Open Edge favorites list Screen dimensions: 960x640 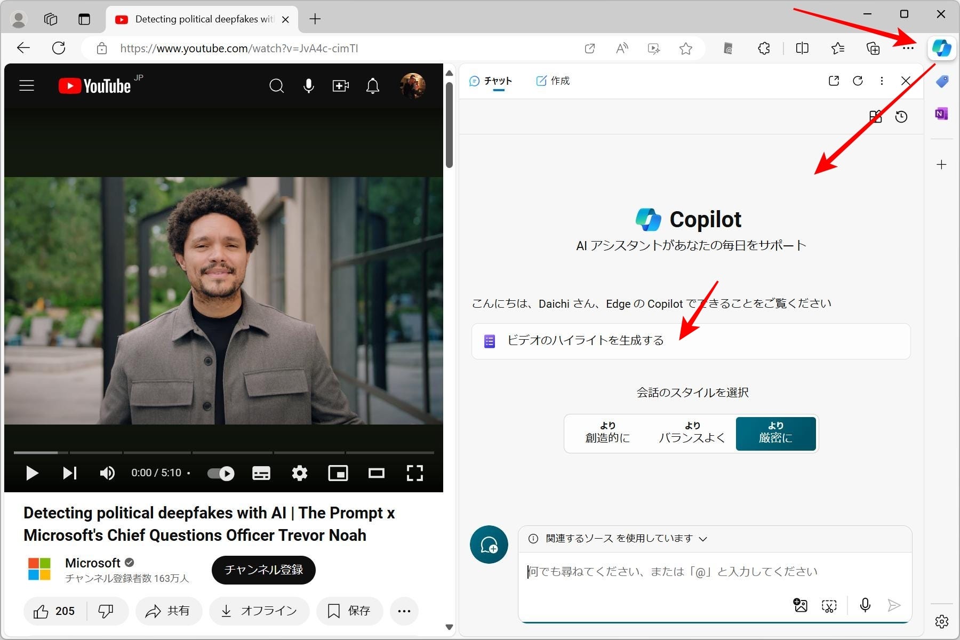837,49
